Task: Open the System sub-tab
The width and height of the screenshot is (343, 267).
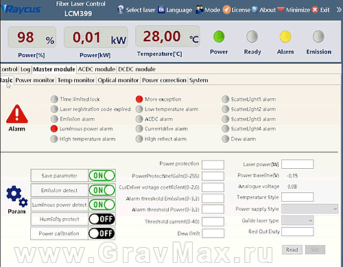Action: (x=199, y=80)
